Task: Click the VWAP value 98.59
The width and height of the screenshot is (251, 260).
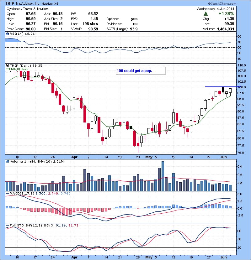Action: pyautogui.click(x=93, y=29)
